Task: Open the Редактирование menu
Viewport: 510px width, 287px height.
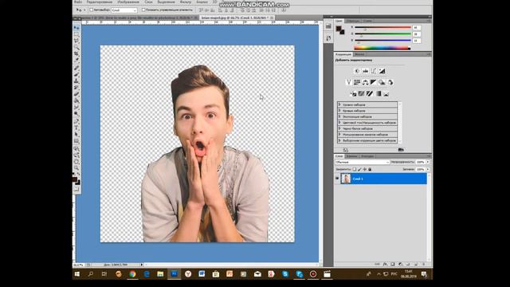Action: (x=99, y=2)
